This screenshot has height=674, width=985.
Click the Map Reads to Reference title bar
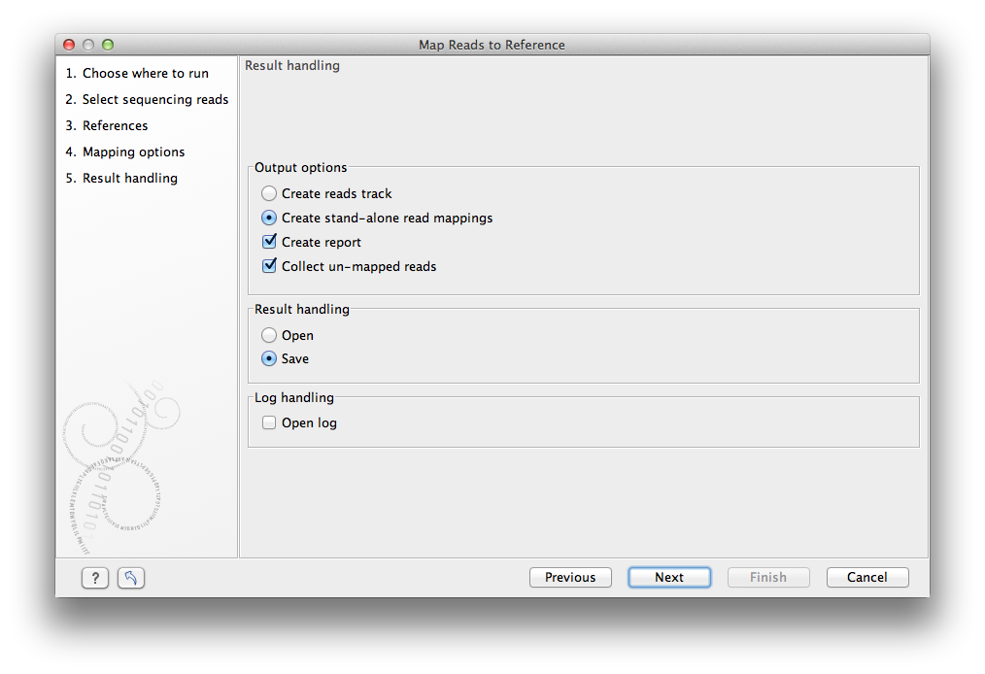pos(492,45)
